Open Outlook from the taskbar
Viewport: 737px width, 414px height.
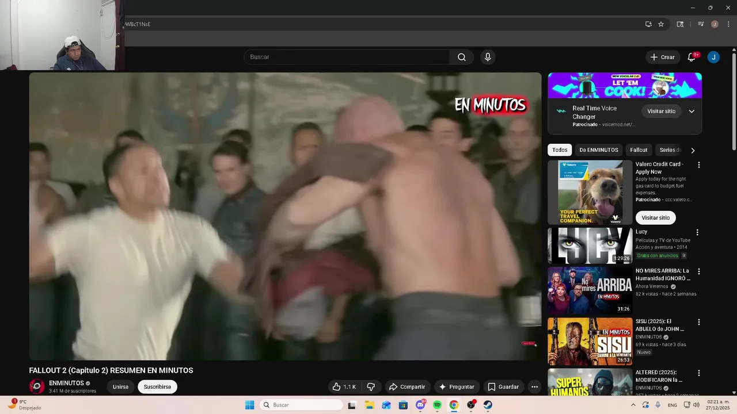point(386,405)
